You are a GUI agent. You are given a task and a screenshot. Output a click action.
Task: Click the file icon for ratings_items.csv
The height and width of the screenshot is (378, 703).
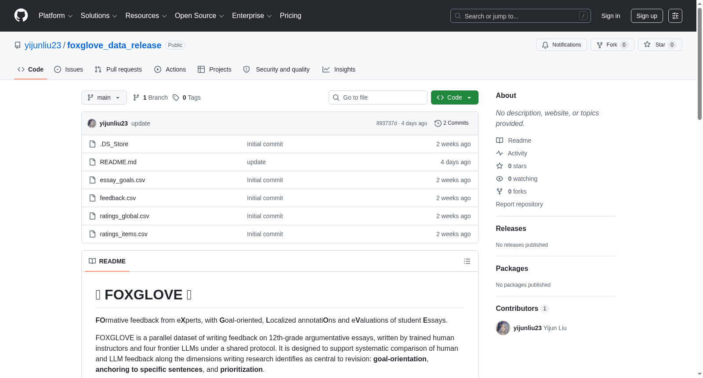tap(92, 234)
